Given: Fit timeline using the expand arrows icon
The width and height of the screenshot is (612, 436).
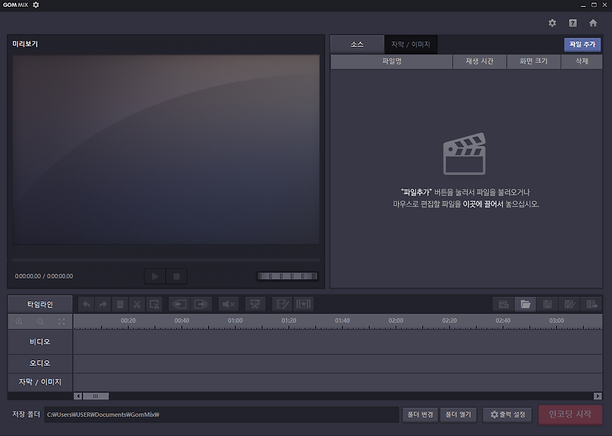Looking at the screenshot, I should 62,321.
